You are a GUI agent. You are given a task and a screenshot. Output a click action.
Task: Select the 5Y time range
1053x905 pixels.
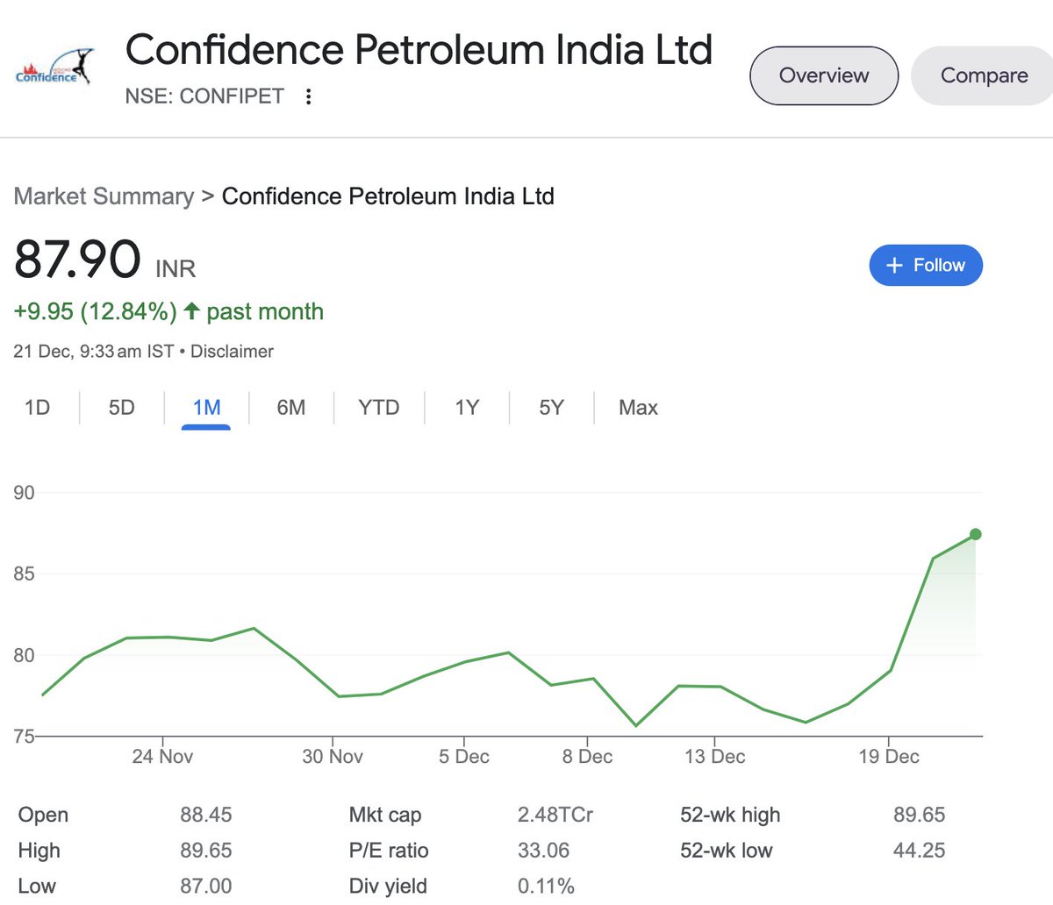coord(551,408)
